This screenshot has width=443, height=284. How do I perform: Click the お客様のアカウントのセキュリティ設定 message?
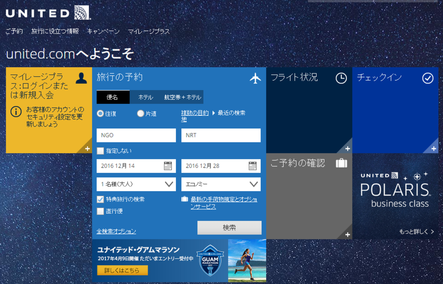coord(55,117)
